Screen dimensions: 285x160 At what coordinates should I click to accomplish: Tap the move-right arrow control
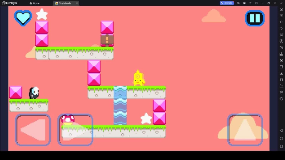coord(75,130)
